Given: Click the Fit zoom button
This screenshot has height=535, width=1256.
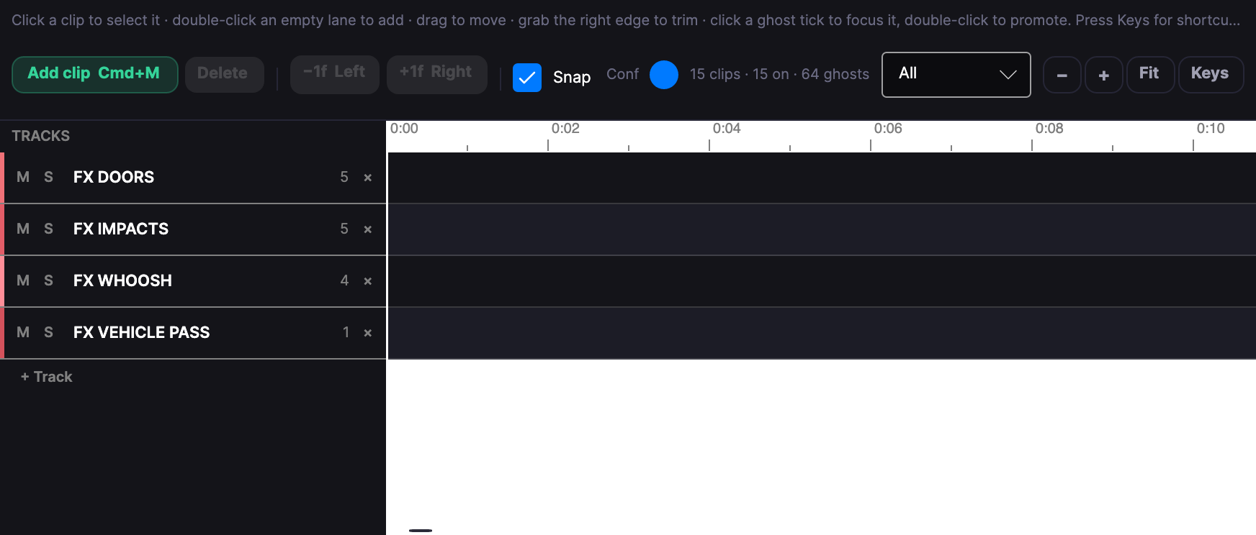Looking at the screenshot, I should tap(1150, 74).
